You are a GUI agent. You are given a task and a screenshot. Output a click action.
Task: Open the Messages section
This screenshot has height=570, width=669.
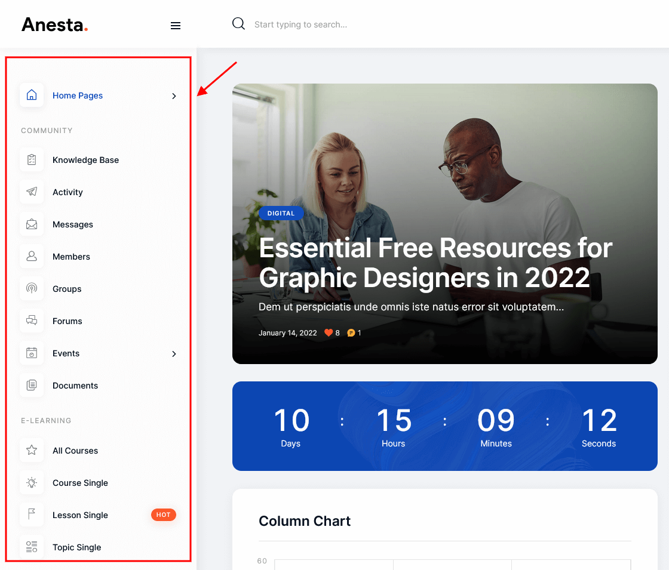(x=72, y=224)
